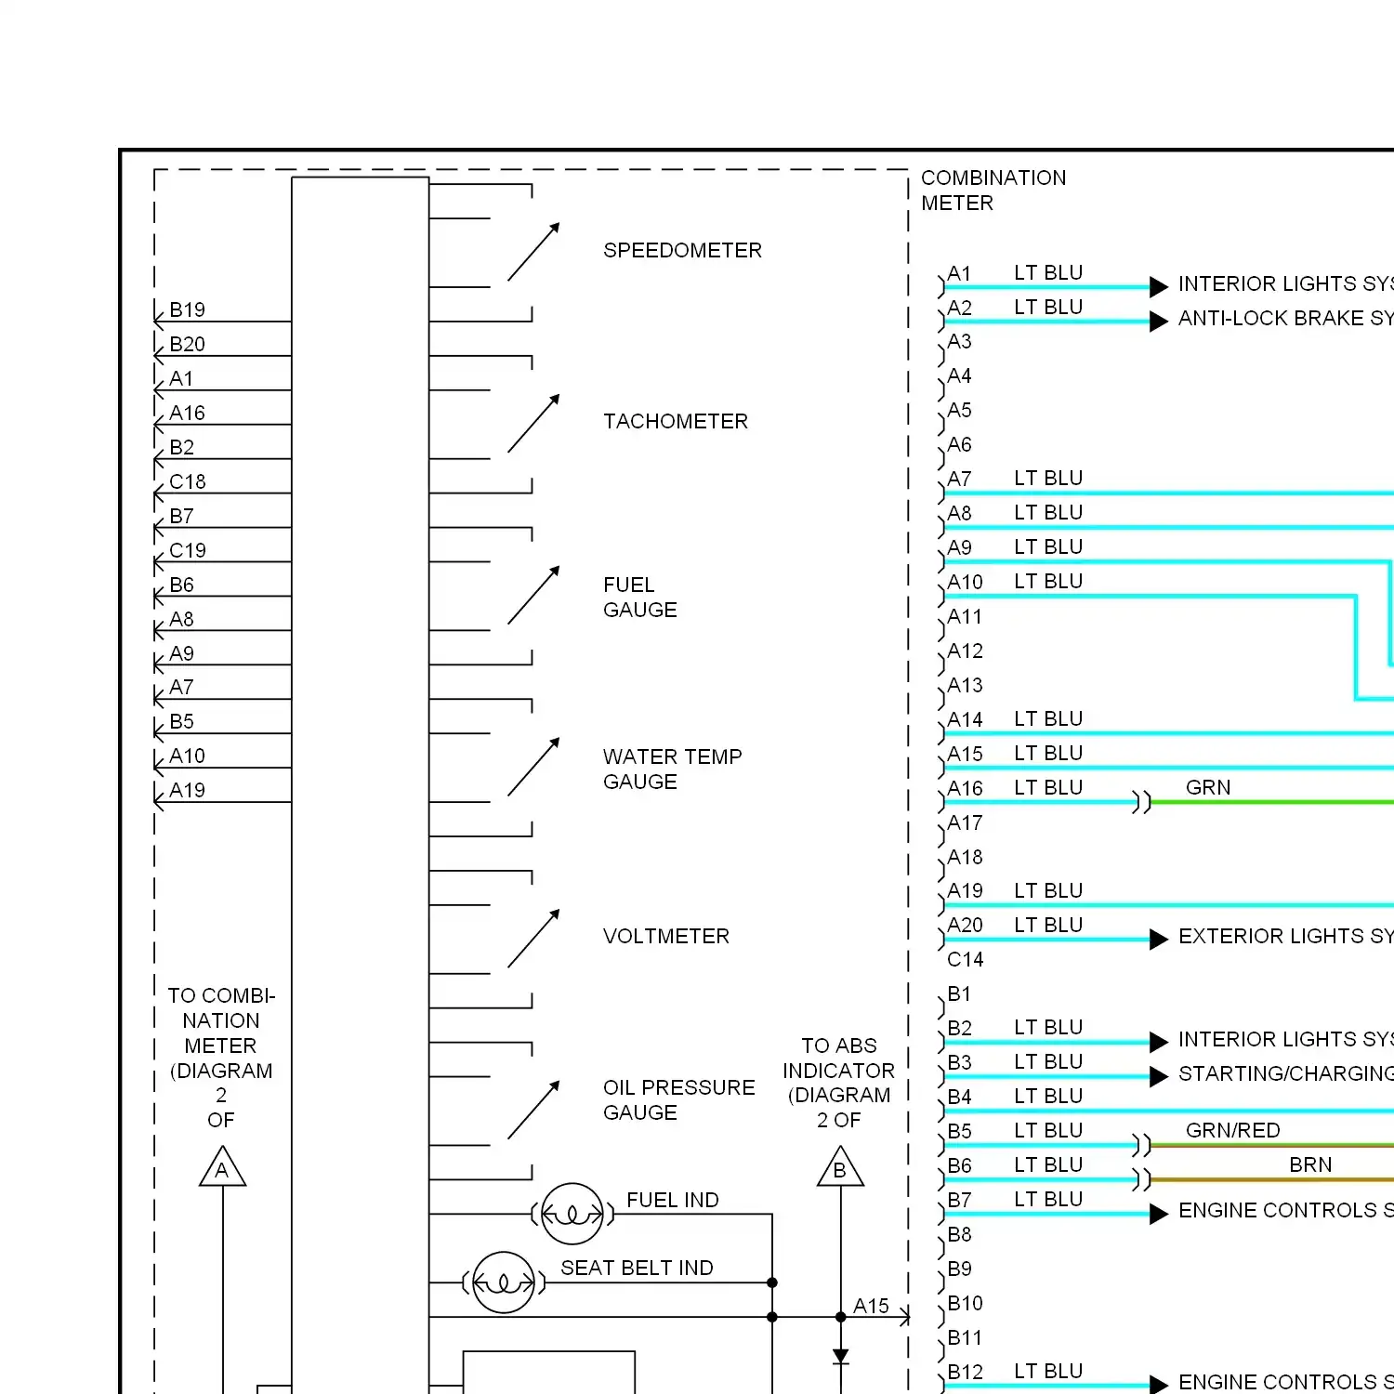Click the ANTI-LOCK BRAKE system destination label
The width and height of the screenshot is (1394, 1394).
[1285, 319]
